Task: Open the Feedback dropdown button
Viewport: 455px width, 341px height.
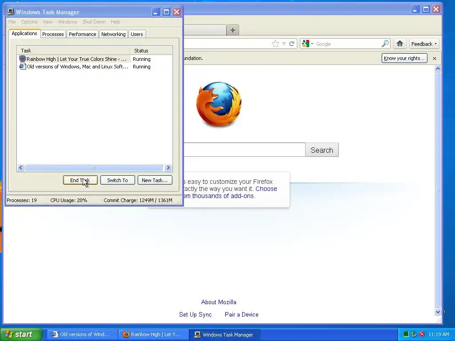Action: tap(424, 44)
